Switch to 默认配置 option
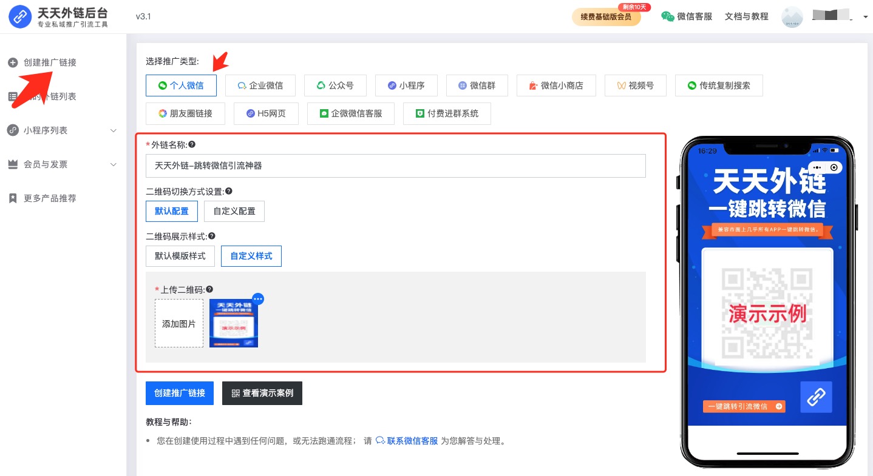 [x=172, y=211]
